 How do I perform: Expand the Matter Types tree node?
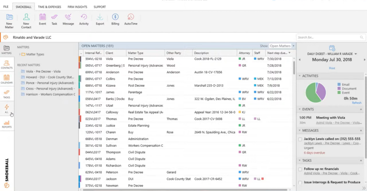(20, 54)
